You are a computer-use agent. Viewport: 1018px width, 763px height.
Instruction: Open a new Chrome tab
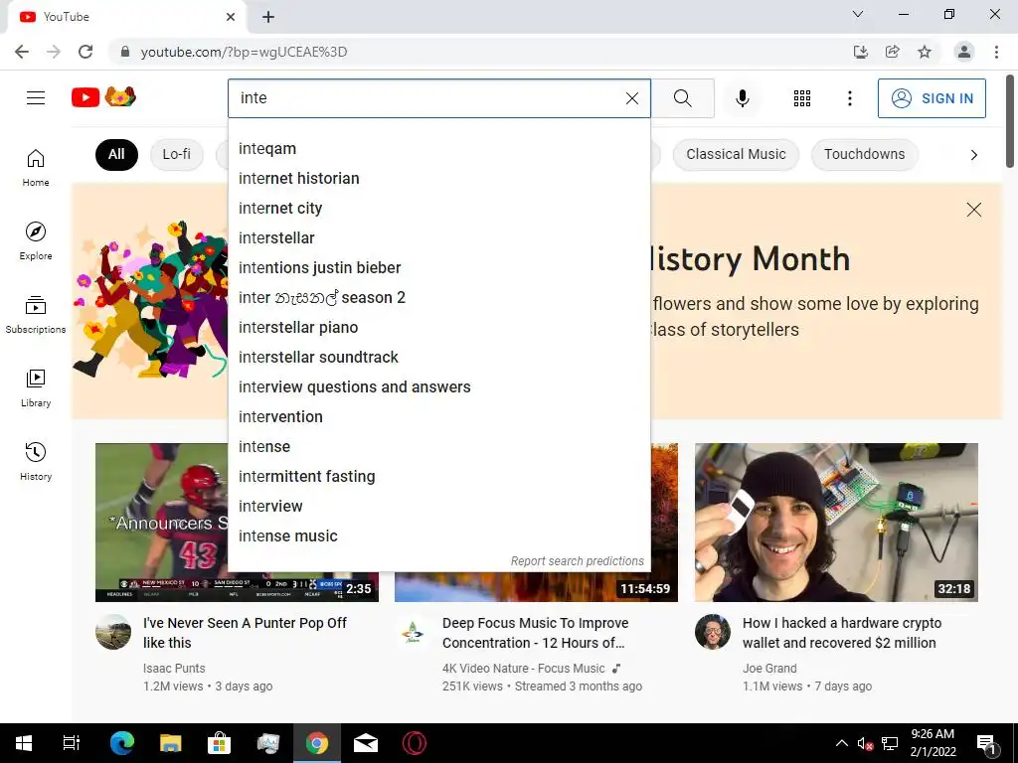(268, 17)
